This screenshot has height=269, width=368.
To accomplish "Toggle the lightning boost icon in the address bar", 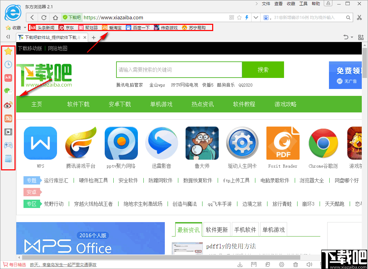I will click(x=247, y=17).
